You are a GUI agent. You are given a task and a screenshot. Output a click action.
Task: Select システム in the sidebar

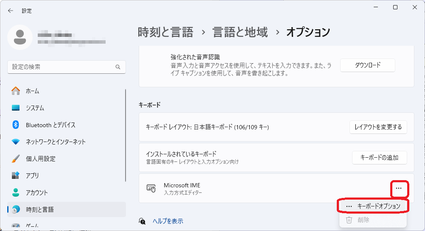tap(35, 108)
